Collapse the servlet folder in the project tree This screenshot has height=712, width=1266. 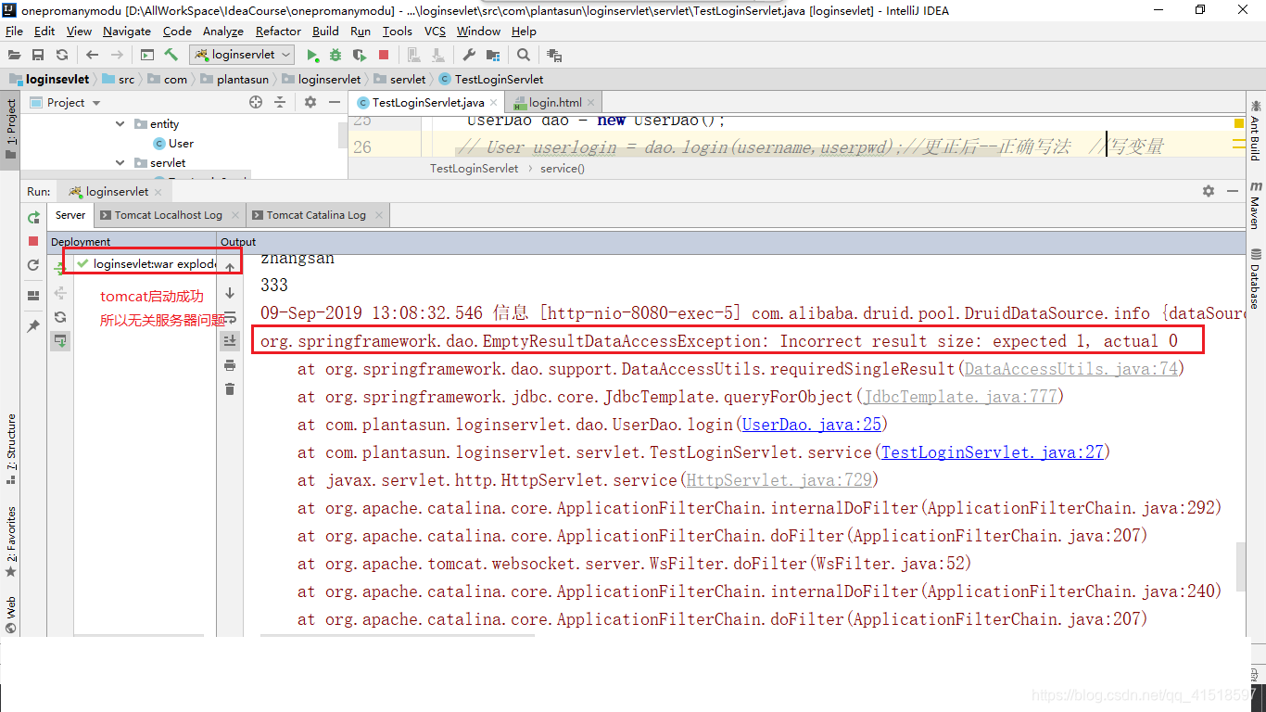pyautogui.click(x=120, y=163)
